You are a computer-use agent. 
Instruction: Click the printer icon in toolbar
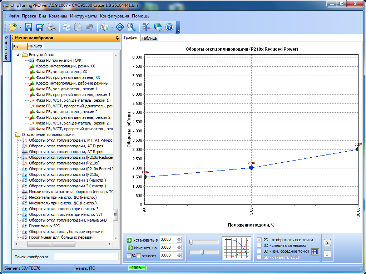51,27
